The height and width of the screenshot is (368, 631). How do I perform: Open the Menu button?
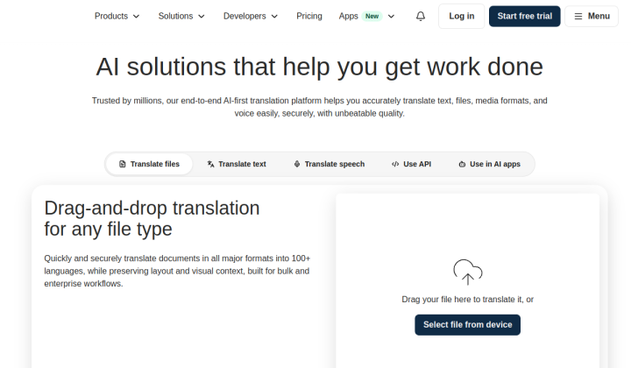coord(592,16)
